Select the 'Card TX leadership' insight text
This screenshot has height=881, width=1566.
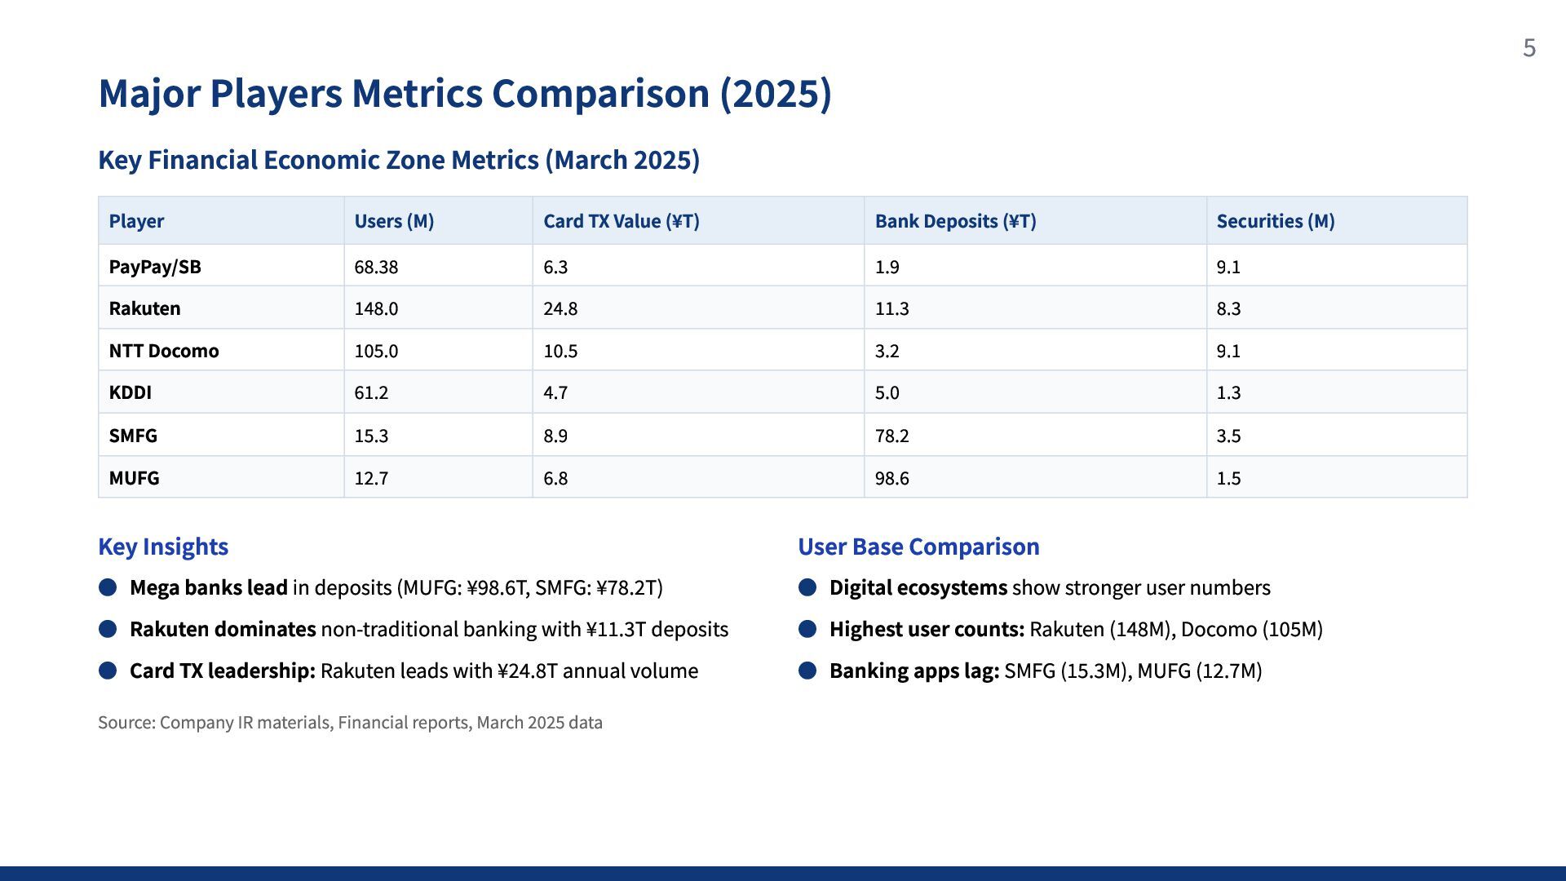(x=414, y=671)
